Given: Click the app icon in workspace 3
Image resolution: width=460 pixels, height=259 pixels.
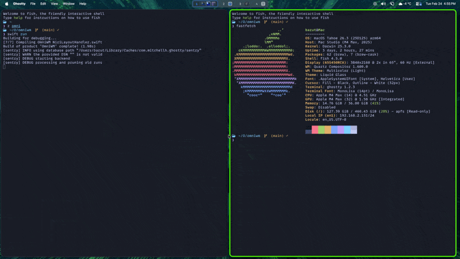Looking at the screenshot, I should (x=247, y=4).
